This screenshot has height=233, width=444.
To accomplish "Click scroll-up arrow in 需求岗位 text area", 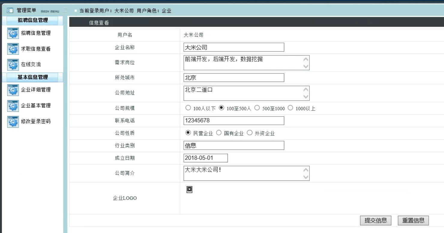I will tap(306, 59).
